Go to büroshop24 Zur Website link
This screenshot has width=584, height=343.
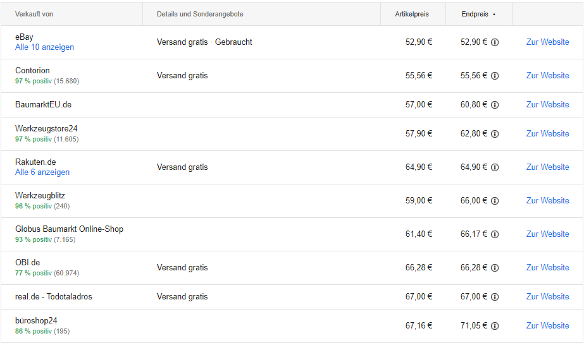click(547, 325)
